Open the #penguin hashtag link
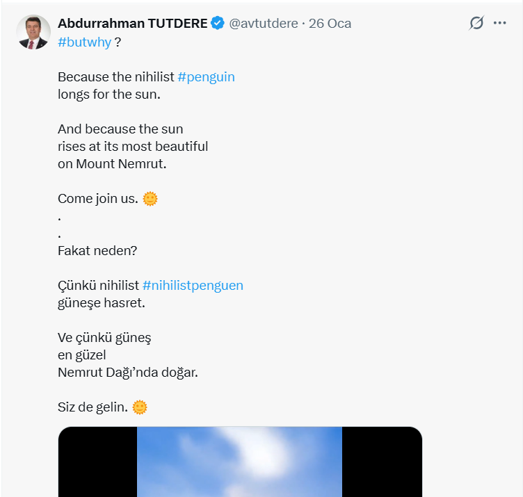 [x=206, y=76]
